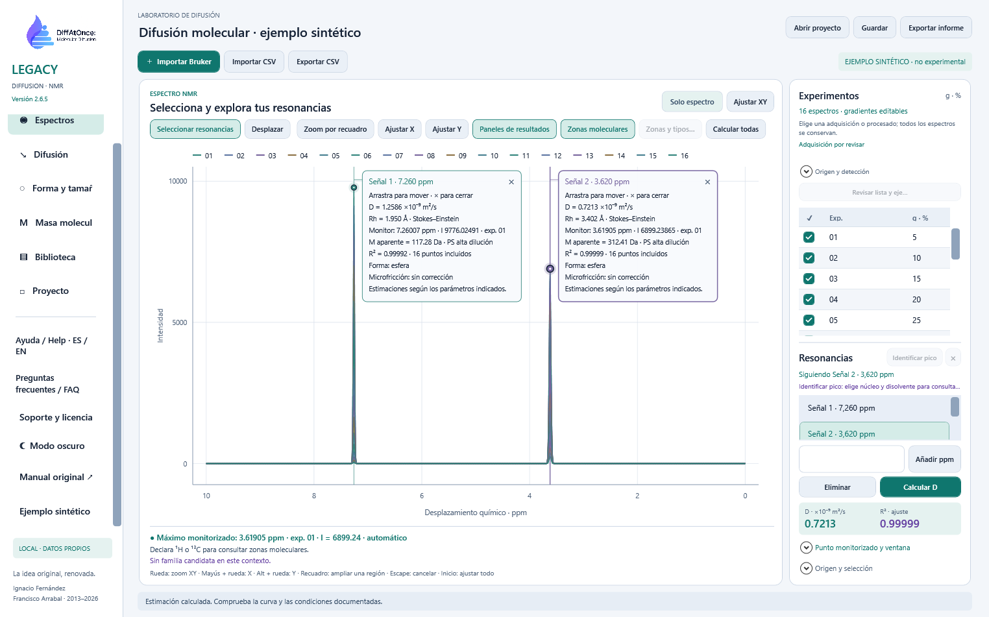Toggle Zonas moleculares button
Viewport: 989px width, 617px height.
click(x=598, y=129)
